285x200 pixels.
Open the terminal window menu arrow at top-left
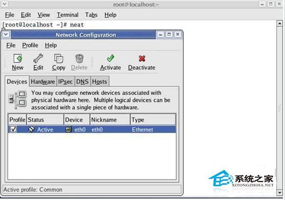(5, 4)
